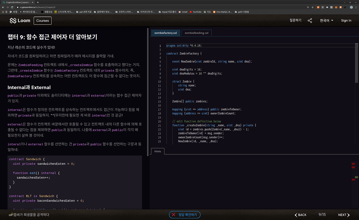Open the '스타 트랙, 바다...' bookmark
The height and width of the screenshot is (220, 359).
click(x=64, y=12)
